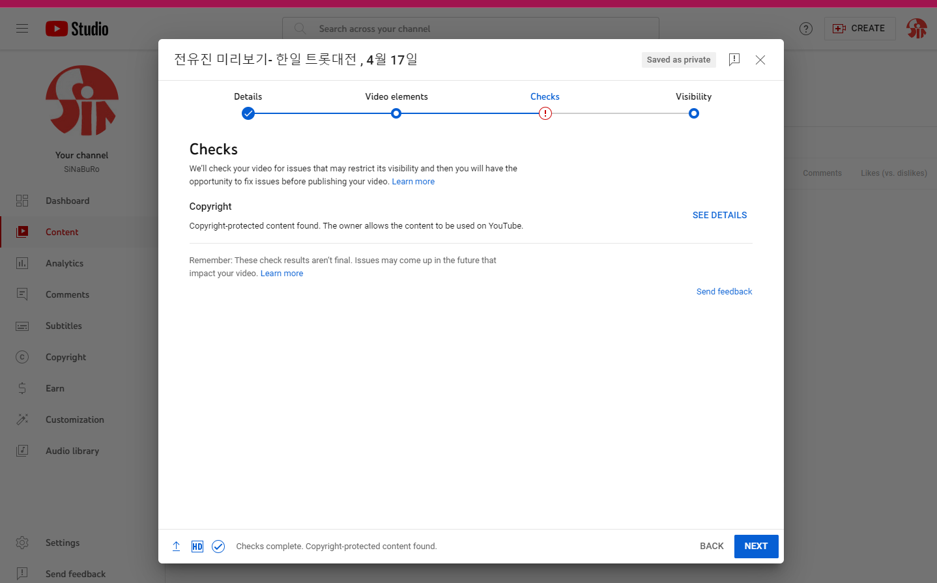Click the Send feedback link in dialog
The width and height of the screenshot is (937, 583).
(x=724, y=292)
